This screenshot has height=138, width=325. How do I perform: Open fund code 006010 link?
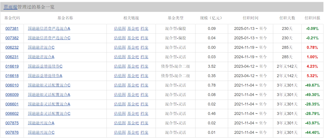pos(12,85)
